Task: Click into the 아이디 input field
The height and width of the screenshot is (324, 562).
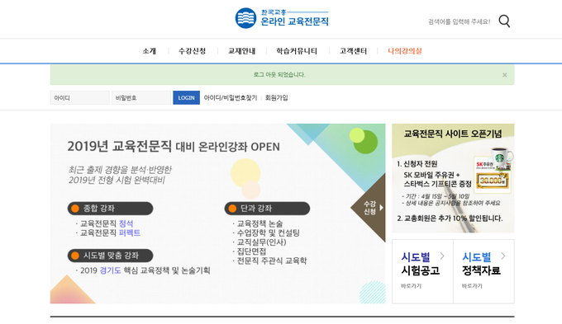Action: [x=79, y=97]
